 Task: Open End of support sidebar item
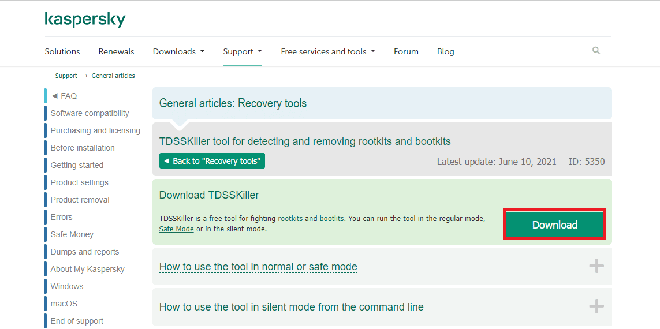point(77,321)
